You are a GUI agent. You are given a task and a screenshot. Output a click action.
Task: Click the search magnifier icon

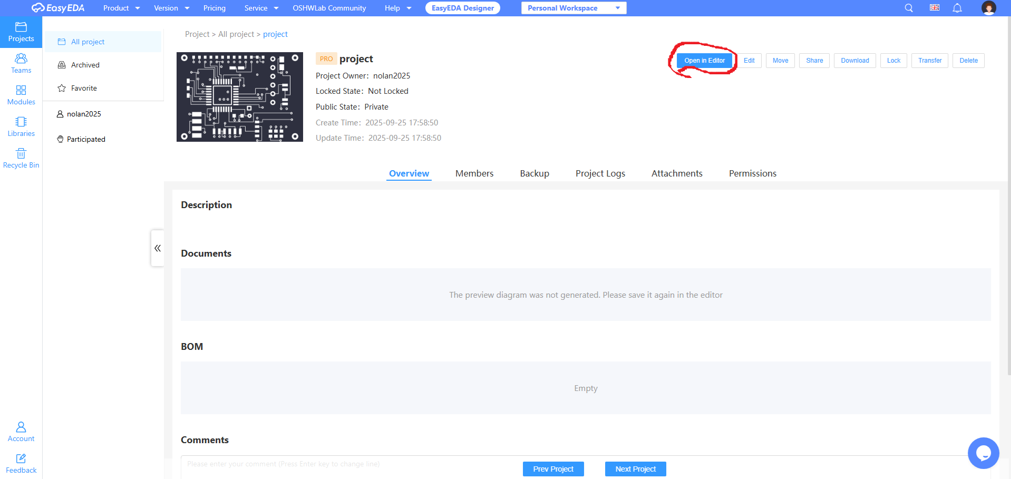click(x=909, y=8)
